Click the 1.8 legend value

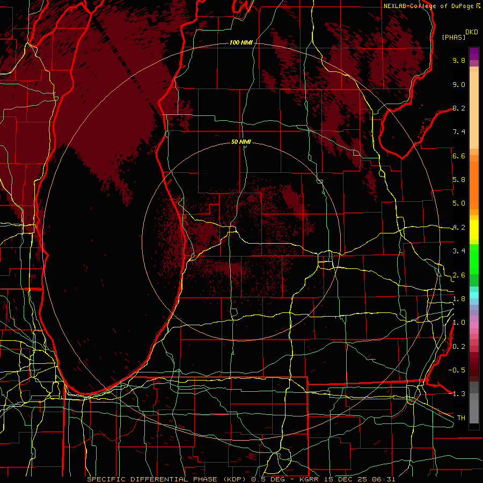point(459,299)
